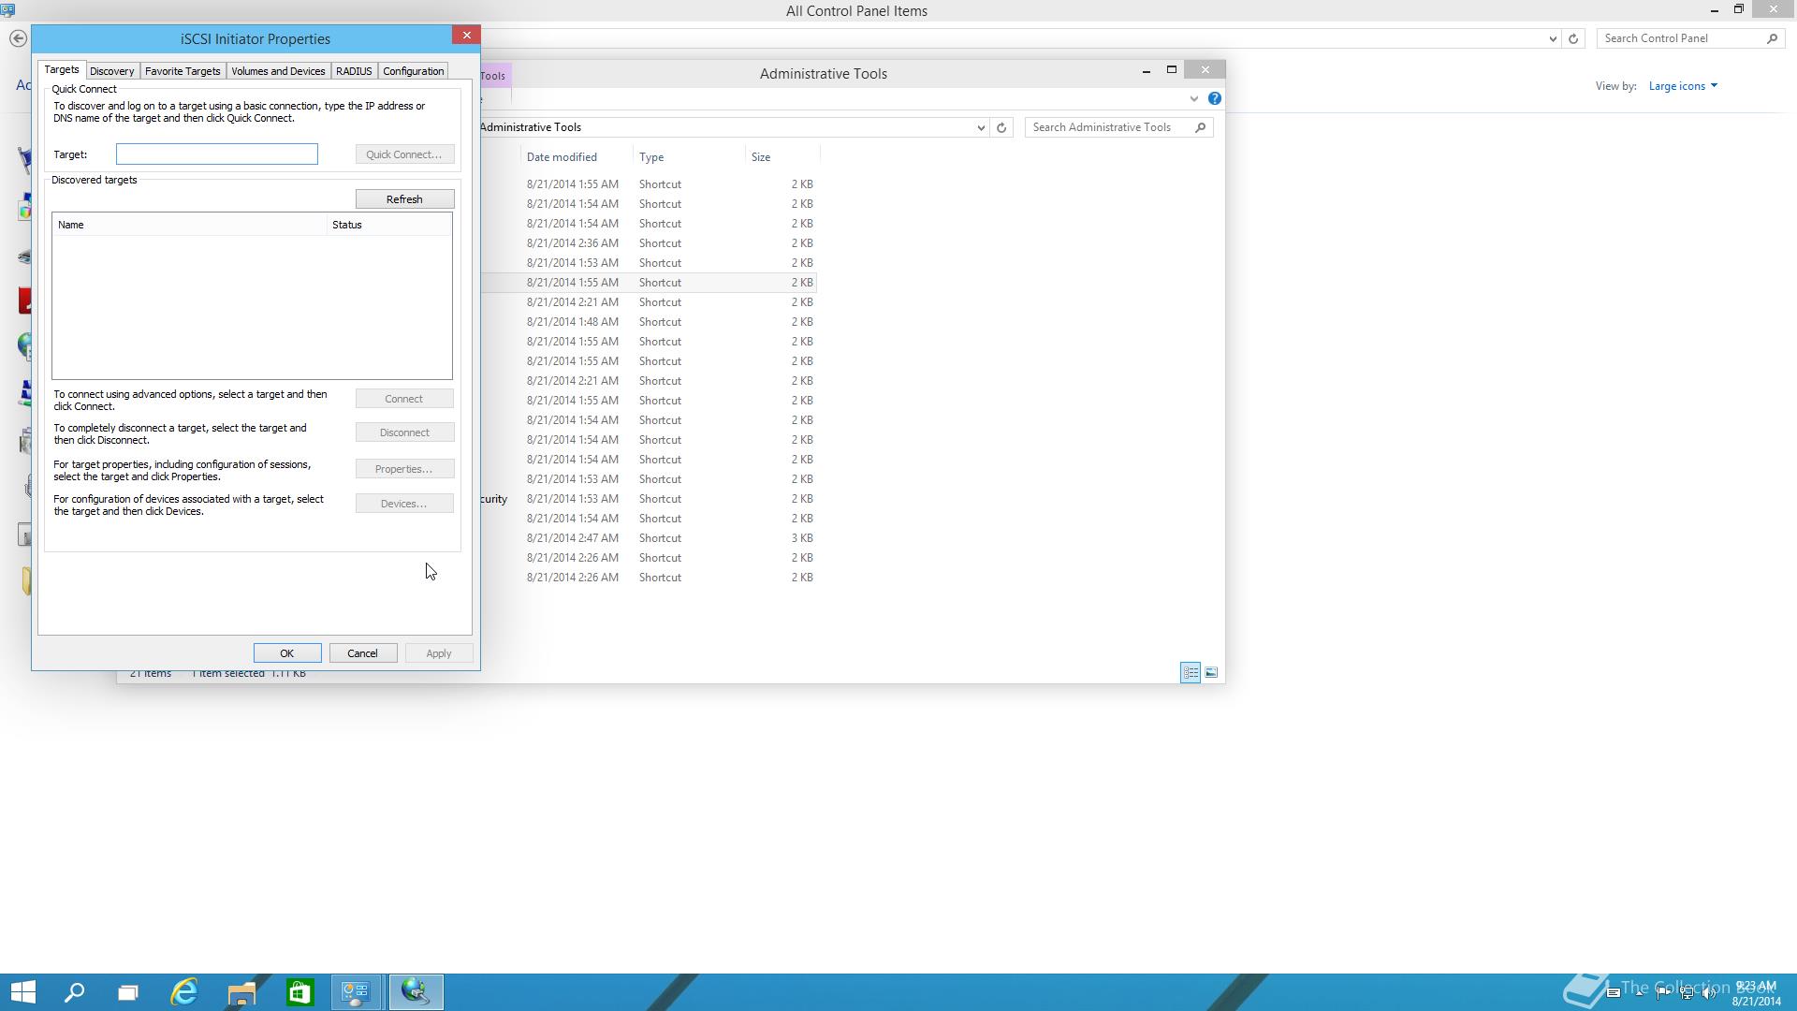Image resolution: width=1797 pixels, height=1011 pixels.
Task: Click the Disconnect button
Action: (404, 432)
